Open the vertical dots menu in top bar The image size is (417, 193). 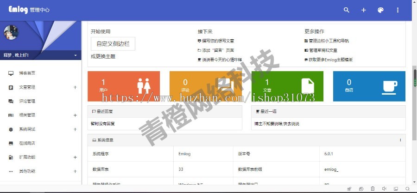tap(398, 10)
